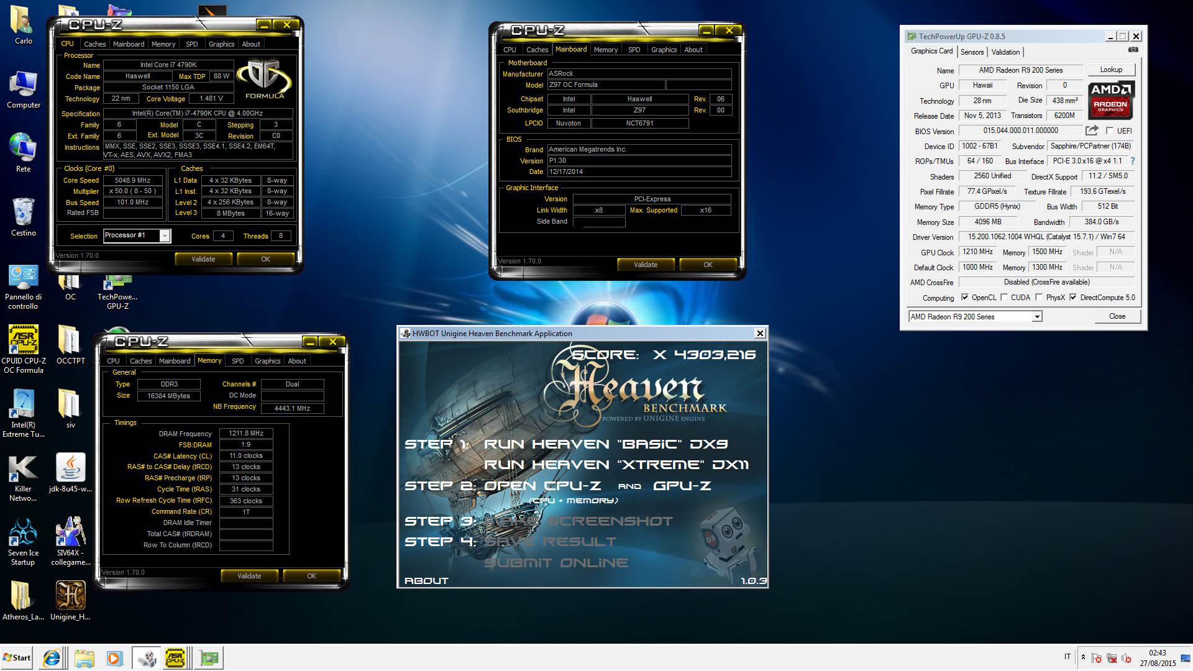Open Internet Explorer from taskbar

click(x=52, y=657)
